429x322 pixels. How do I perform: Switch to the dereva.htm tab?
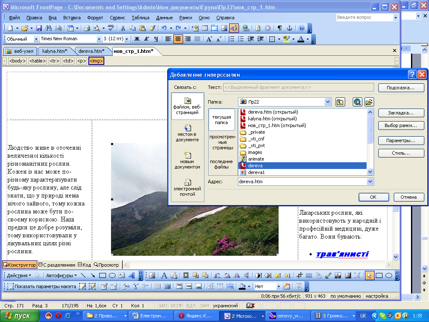91,51
